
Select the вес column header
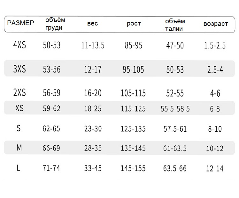point(93,24)
